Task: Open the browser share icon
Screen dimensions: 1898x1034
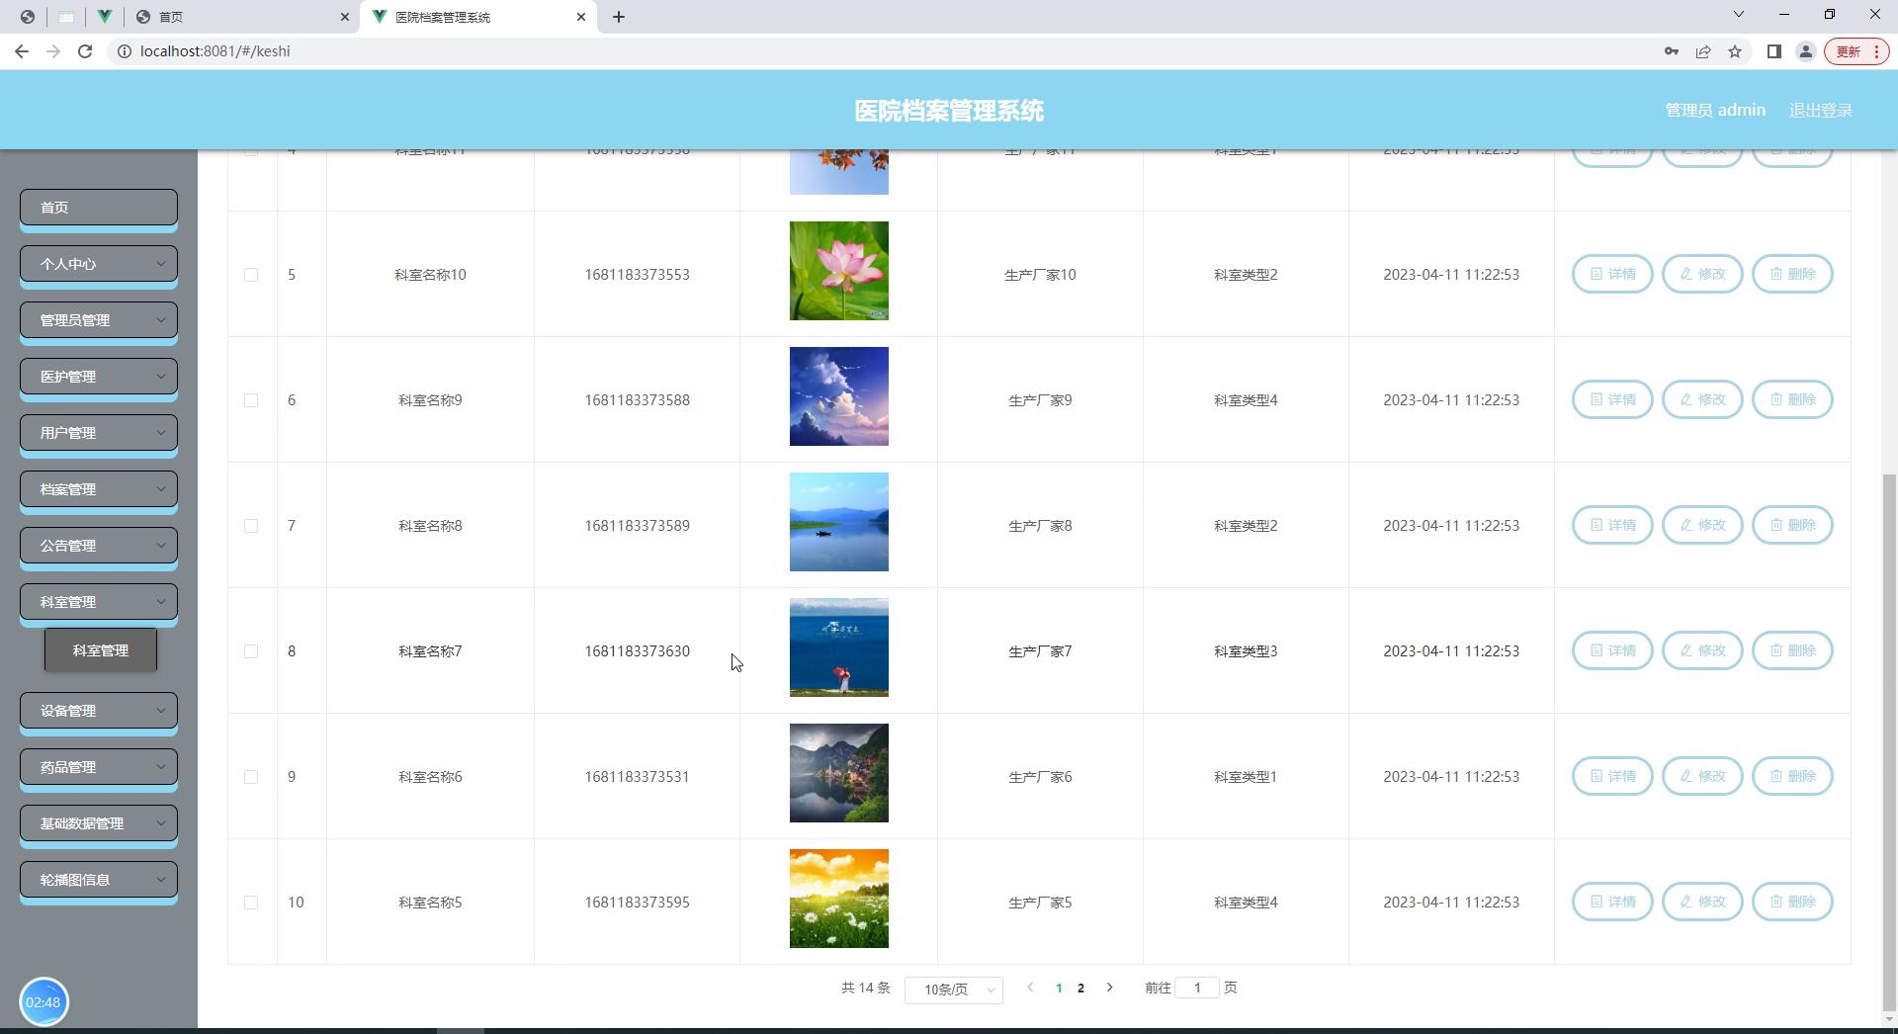Action: pos(1703,51)
